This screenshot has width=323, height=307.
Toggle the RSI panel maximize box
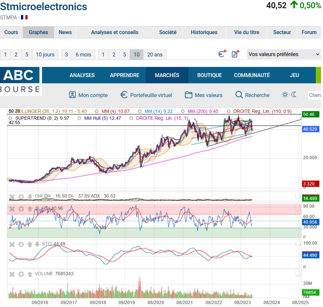298,208
